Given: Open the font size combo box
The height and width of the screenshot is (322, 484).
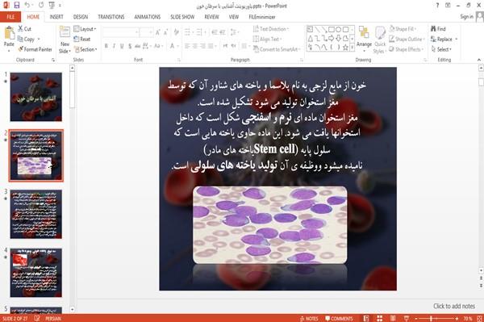Looking at the screenshot, I should coord(146,32).
